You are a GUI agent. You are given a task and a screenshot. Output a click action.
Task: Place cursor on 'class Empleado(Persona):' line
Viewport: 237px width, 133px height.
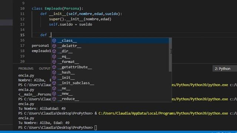click(x=57, y=8)
